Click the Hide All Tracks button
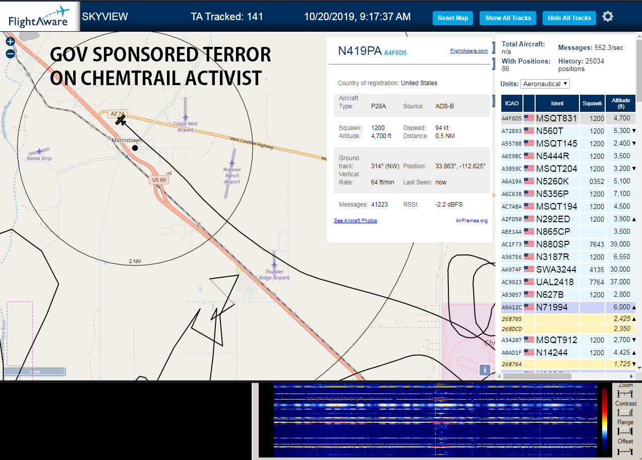This screenshot has width=642, height=460. pyautogui.click(x=569, y=18)
